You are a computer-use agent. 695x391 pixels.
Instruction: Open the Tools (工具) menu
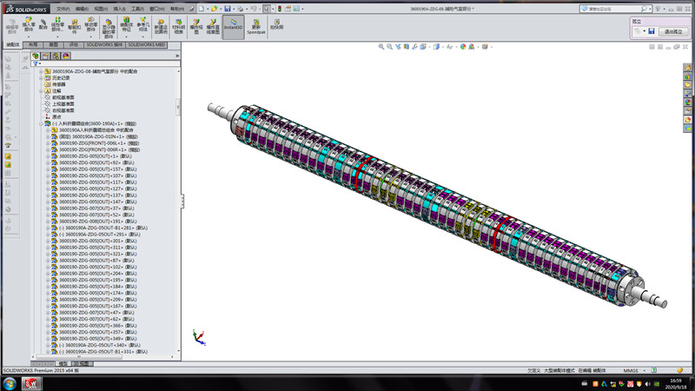(138, 9)
